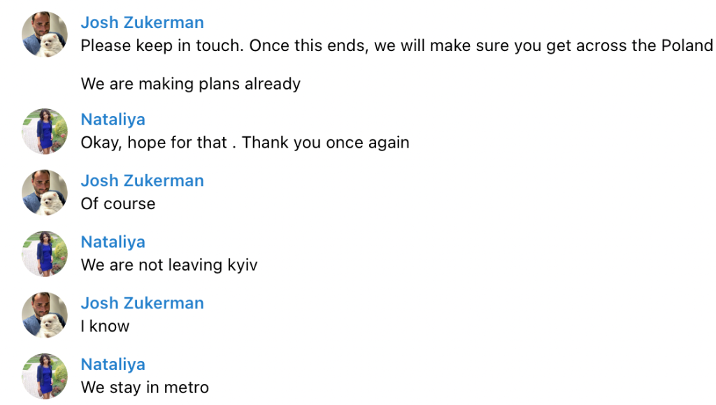Select the 'Of course' message
The height and width of the screenshot is (405, 716).
117,204
